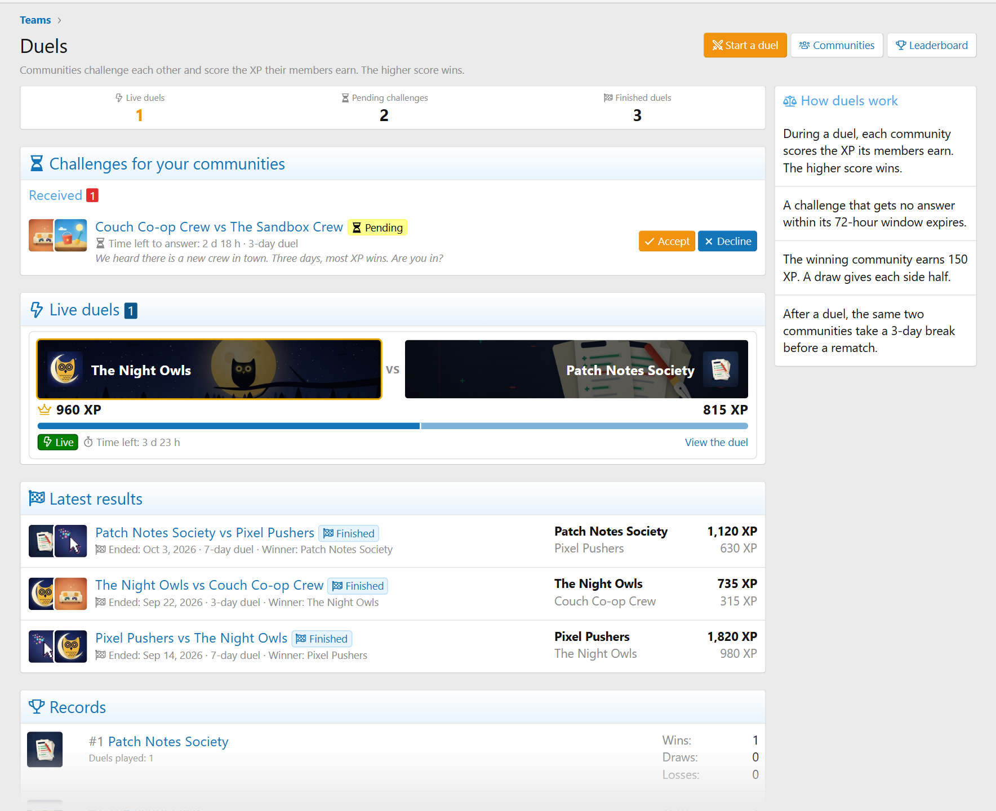Open the Communities page
996x811 pixels.
coord(837,45)
